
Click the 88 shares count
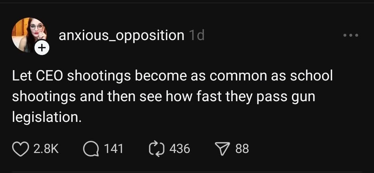pos(242,149)
